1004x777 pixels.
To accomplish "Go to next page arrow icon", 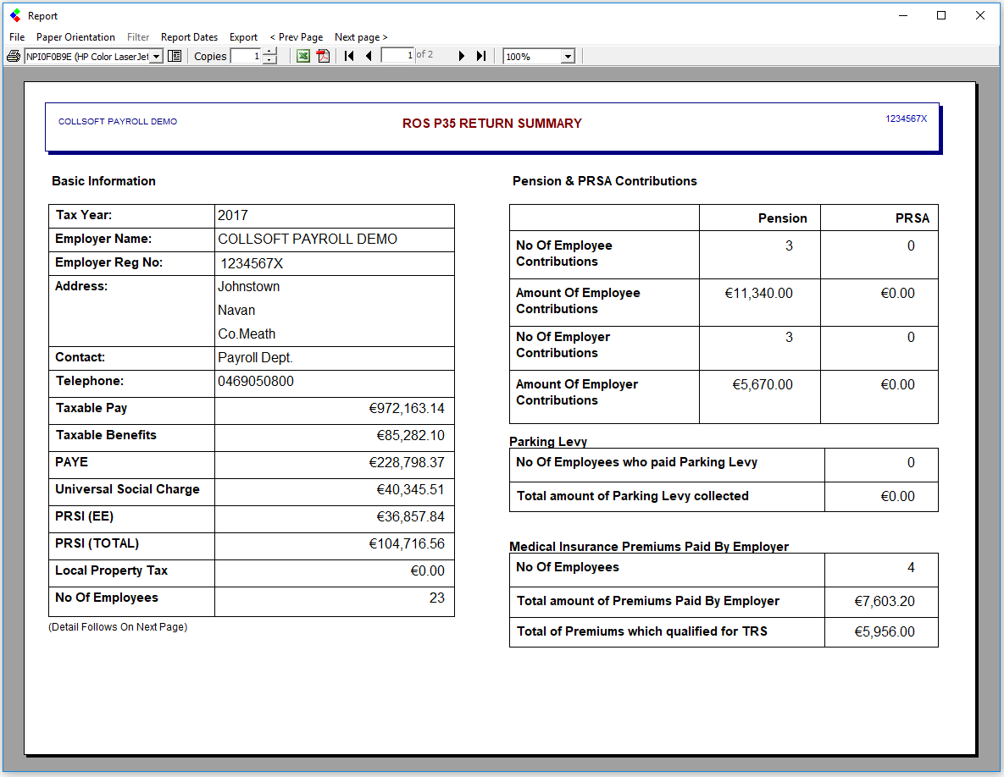I will [462, 56].
